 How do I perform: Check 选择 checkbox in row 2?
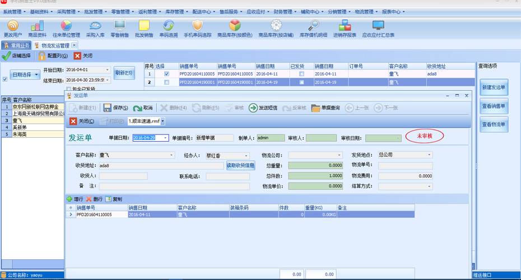point(166,82)
